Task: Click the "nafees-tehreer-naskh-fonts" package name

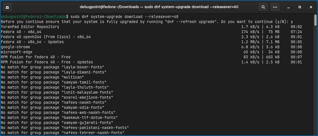Action: tap(93, 133)
